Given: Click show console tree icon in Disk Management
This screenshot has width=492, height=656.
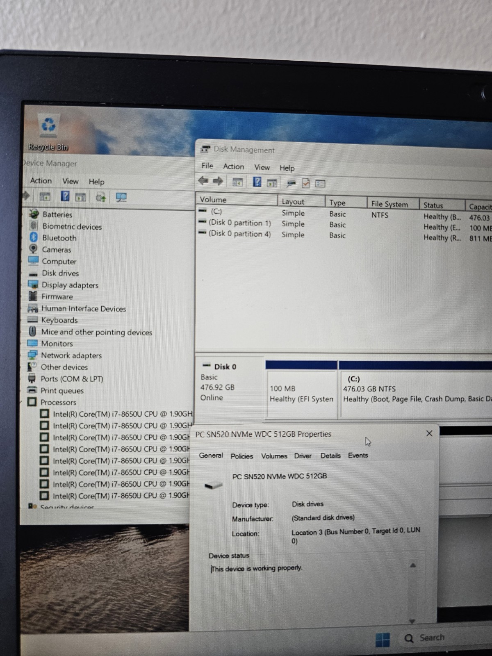Looking at the screenshot, I should pos(238,182).
